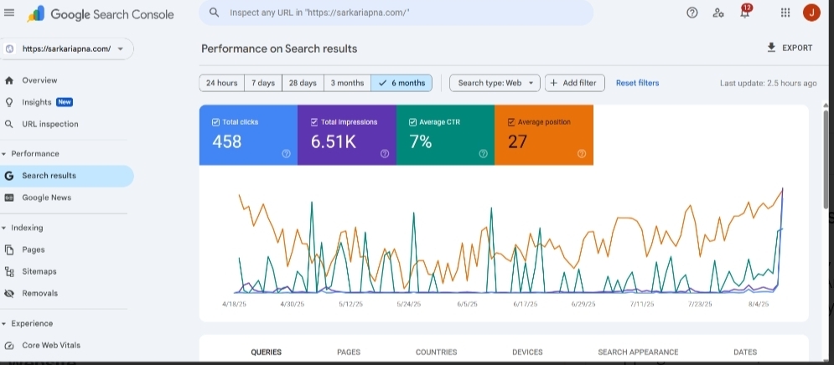Click help icon on Total impressions card
Viewport: 834px width, 365px height.
pyautogui.click(x=385, y=153)
